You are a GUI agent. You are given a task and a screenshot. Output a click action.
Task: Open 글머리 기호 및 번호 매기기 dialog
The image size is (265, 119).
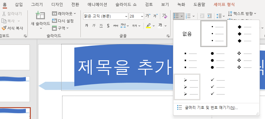tap(216, 108)
